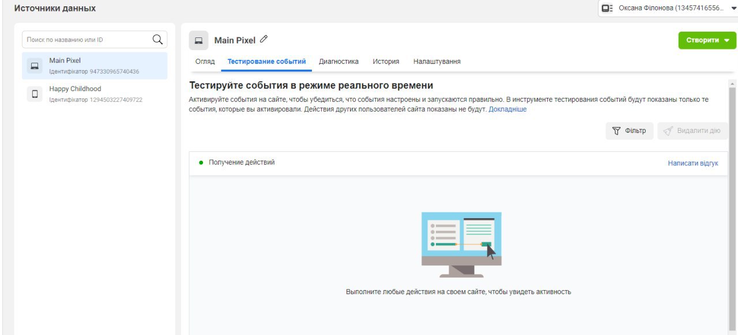Click the laptop icon in the header

(199, 40)
